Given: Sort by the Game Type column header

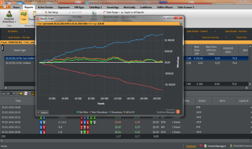Looking at the screenshot, I should tap(20, 50).
